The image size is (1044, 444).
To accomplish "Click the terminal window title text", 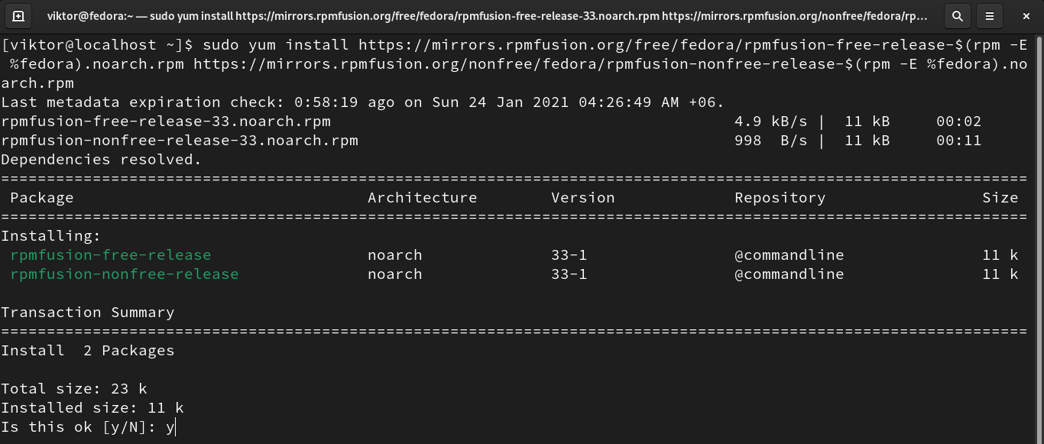I will coord(487,15).
